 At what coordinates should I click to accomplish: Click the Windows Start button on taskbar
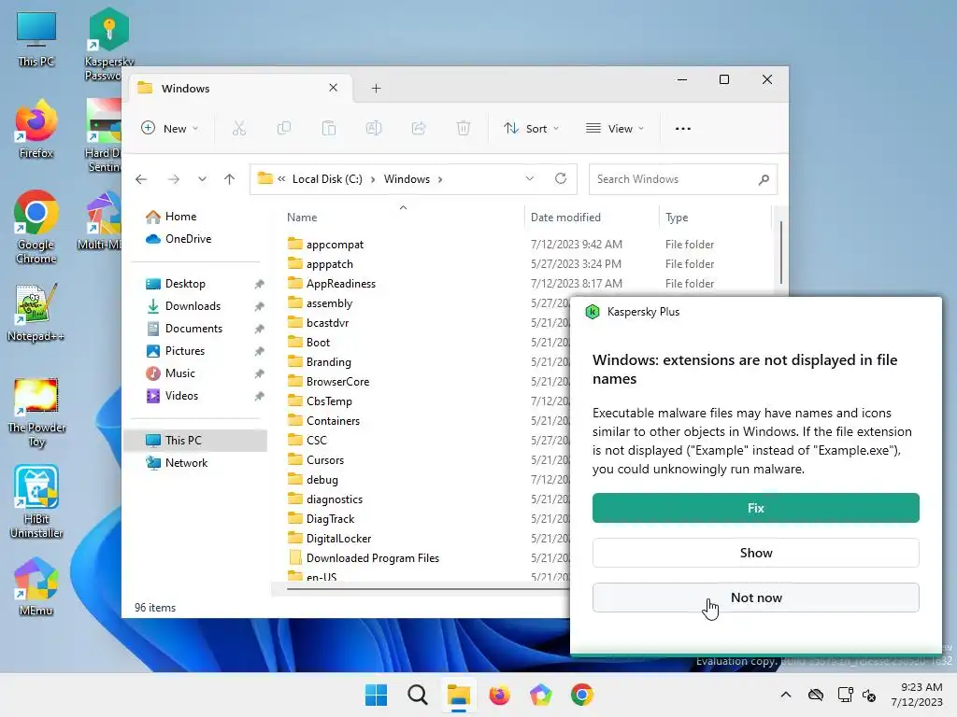376,695
